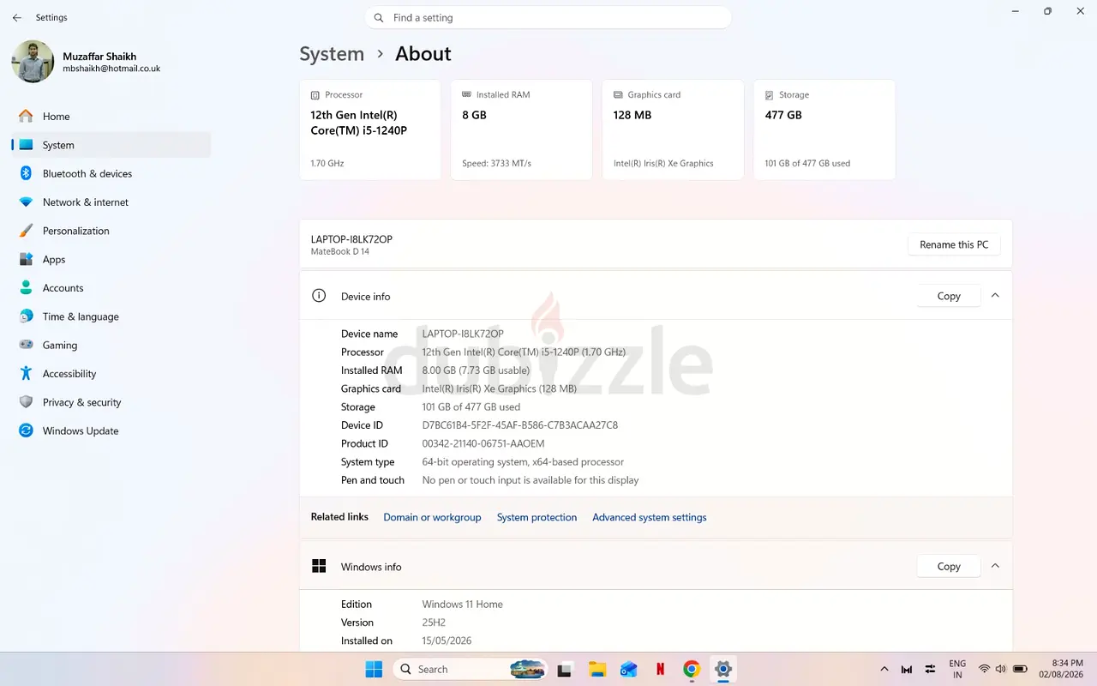1097x686 pixels.
Task: Click the Accessibility figure icon
Action: [x=26, y=374]
